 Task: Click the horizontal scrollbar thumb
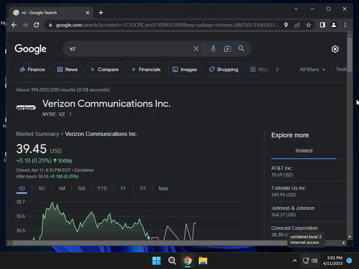pos(149,243)
